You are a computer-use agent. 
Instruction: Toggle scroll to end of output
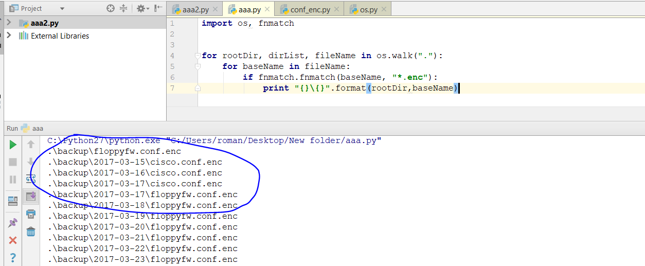31,196
